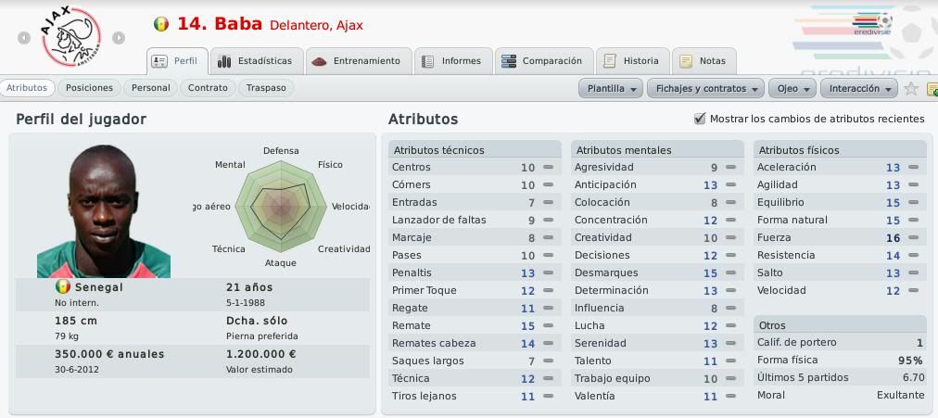938x418 pixels.
Task: Switch to the Informes tab
Action: click(x=453, y=61)
